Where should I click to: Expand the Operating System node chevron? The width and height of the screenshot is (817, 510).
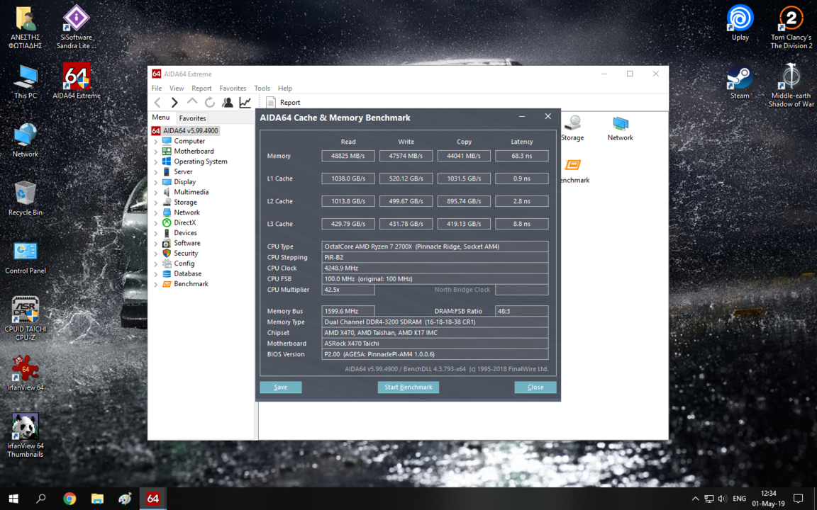click(156, 161)
